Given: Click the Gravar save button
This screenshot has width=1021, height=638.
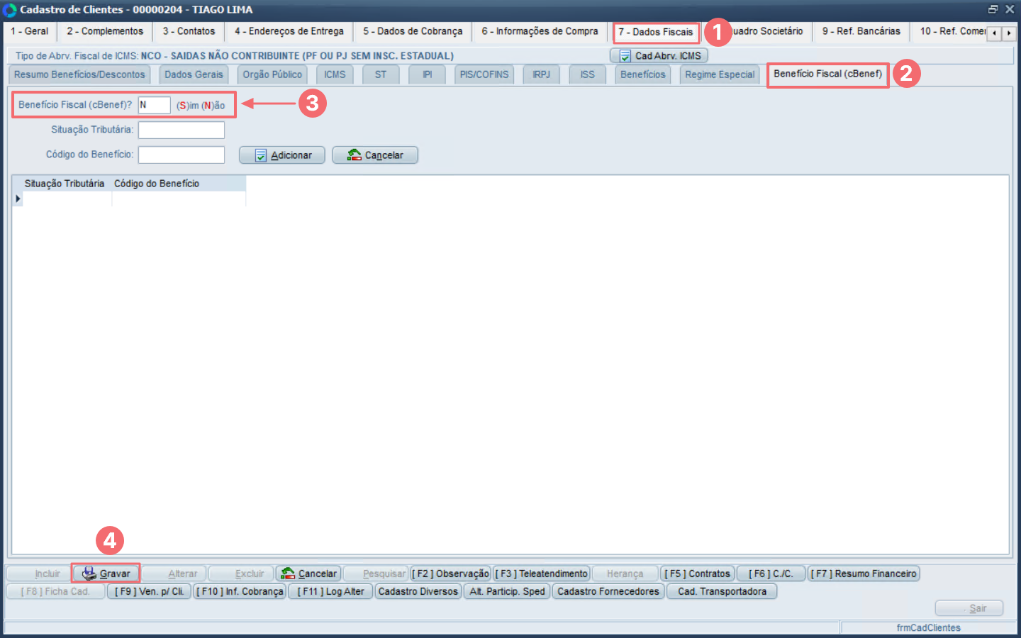Looking at the screenshot, I should click(106, 573).
